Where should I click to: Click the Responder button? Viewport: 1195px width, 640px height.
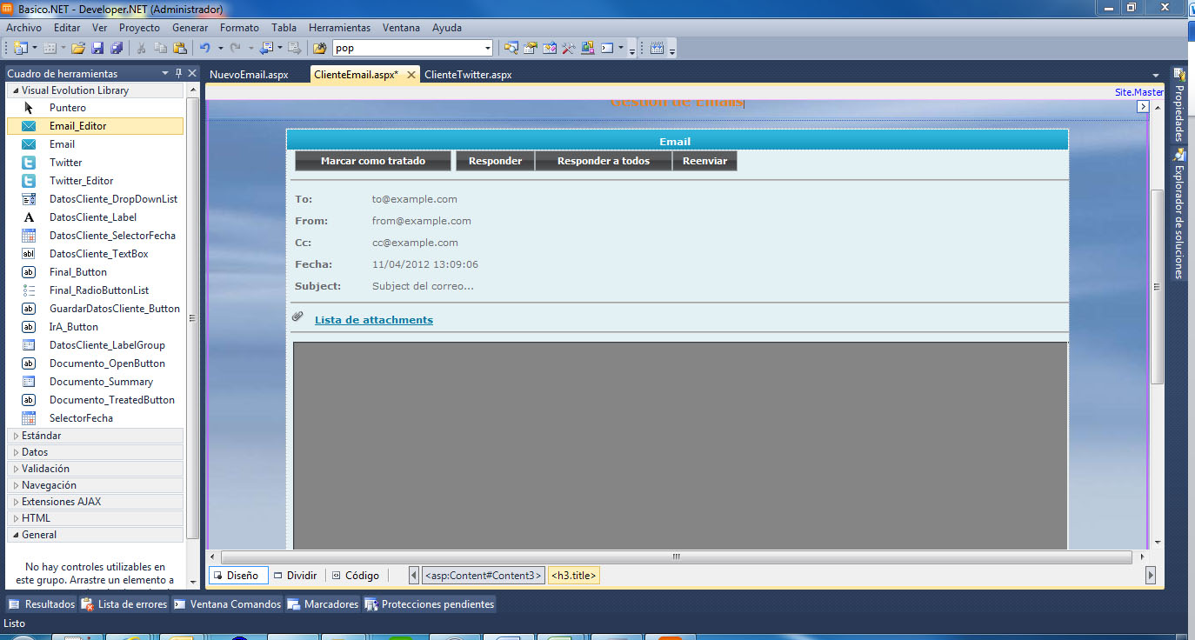(x=495, y=161)
